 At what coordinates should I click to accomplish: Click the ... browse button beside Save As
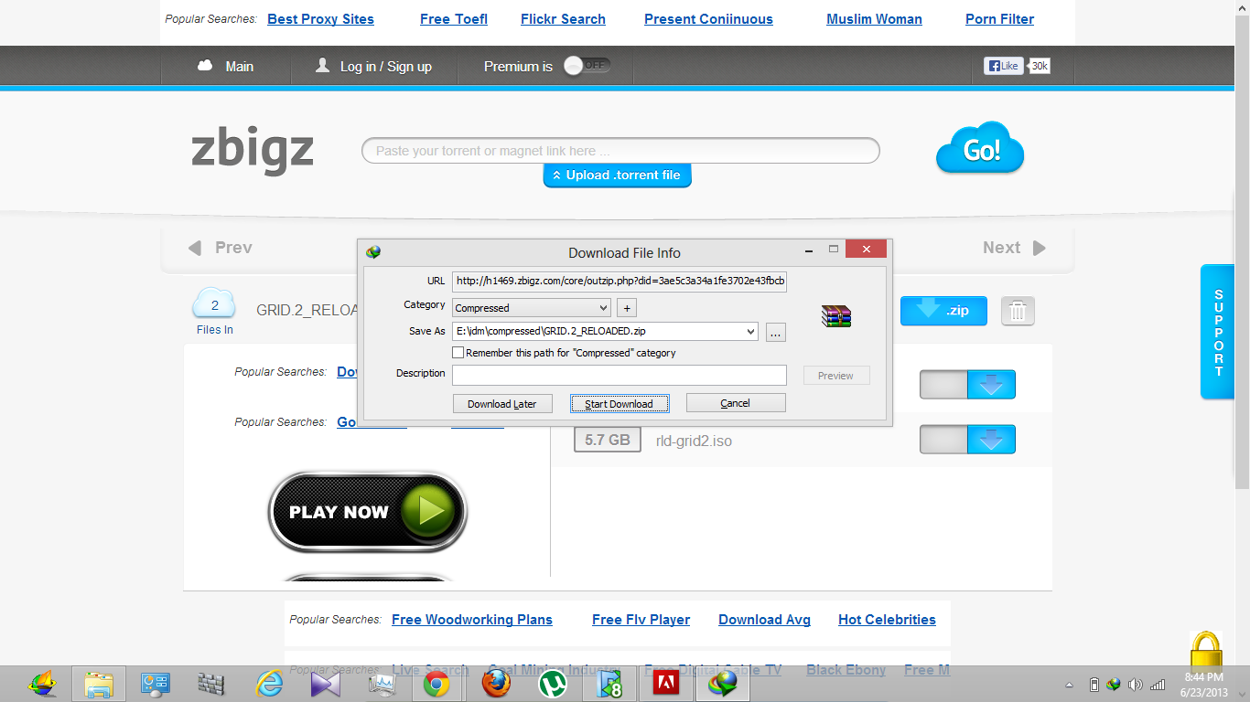[775, 333]
